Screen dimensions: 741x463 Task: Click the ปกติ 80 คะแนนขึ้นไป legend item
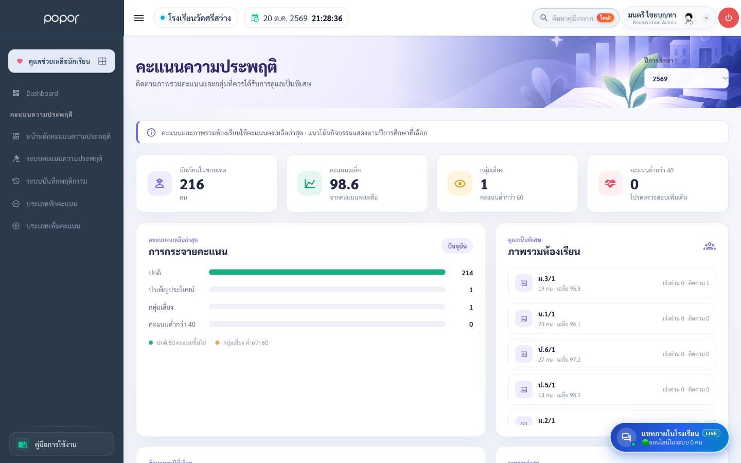pyautogui.click(x=177, y=343)
